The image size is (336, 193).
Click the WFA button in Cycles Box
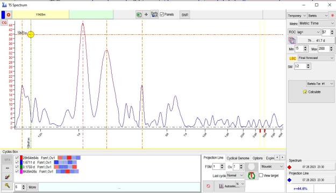click(x=7, y=160)
